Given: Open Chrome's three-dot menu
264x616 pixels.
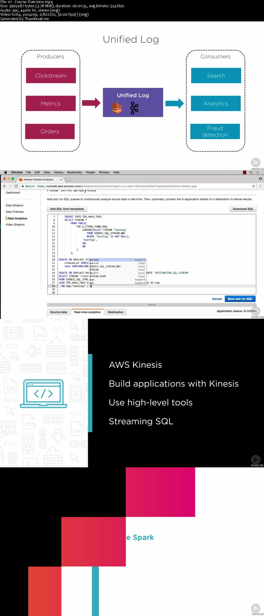Looking at the screenshot, I should point(260,186).
